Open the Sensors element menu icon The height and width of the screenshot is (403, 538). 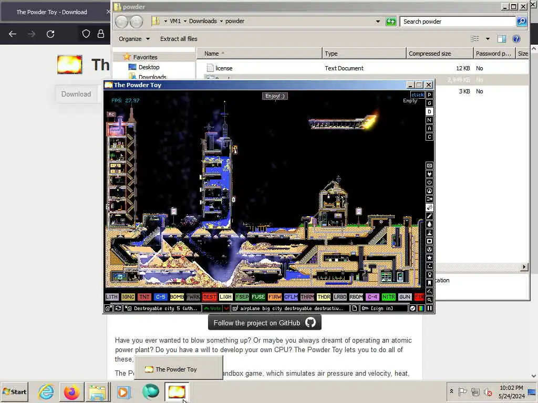(x=429, y=190)
